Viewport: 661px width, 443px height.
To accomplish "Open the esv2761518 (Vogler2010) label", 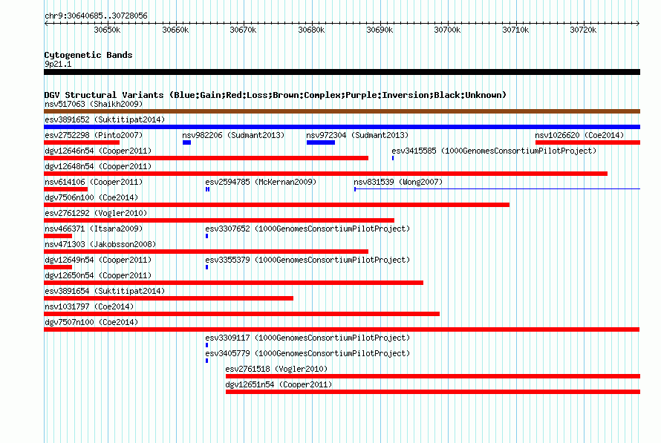I will point(276,369).
